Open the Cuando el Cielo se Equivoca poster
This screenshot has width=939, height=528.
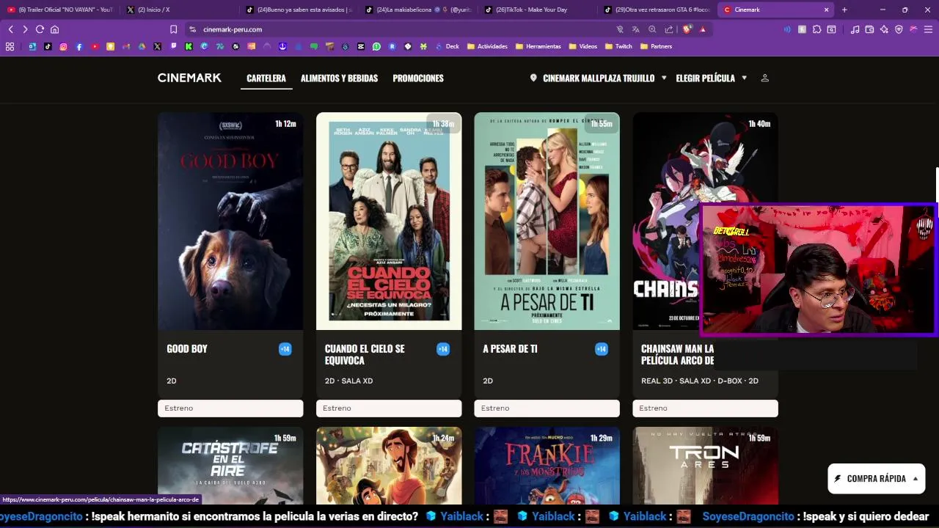389,221
